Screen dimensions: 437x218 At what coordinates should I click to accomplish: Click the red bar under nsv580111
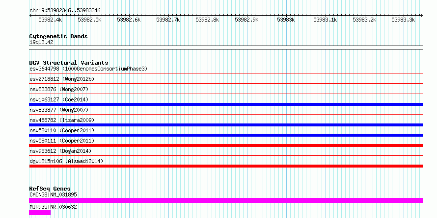(226, 145)
